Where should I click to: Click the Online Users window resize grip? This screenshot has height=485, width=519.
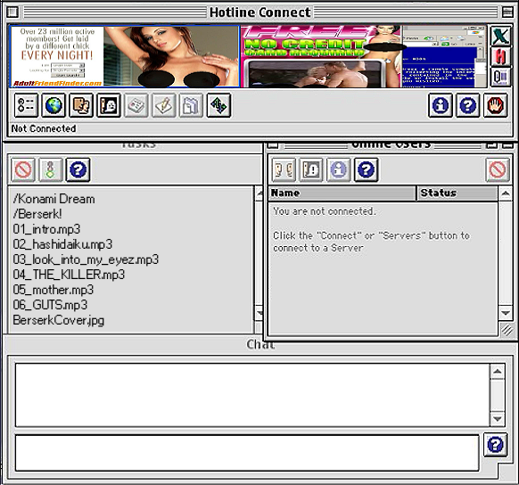point(507,330)
